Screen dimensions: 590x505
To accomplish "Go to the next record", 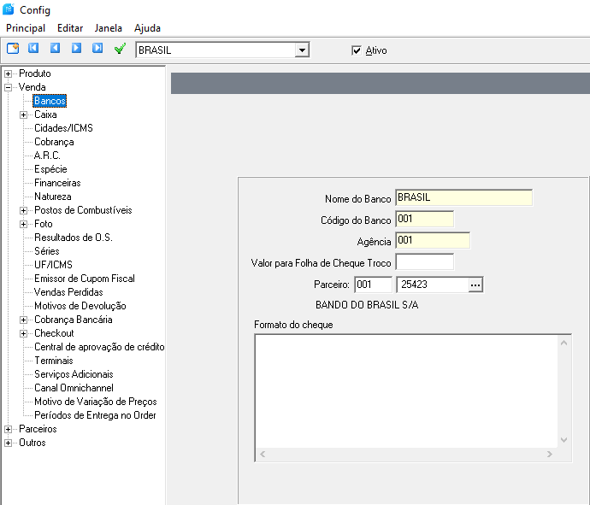I will [x=77, y=49].
